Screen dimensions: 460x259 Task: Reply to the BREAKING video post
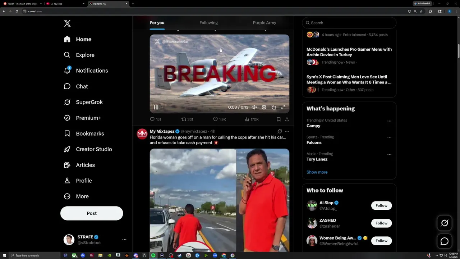[155, 119]
